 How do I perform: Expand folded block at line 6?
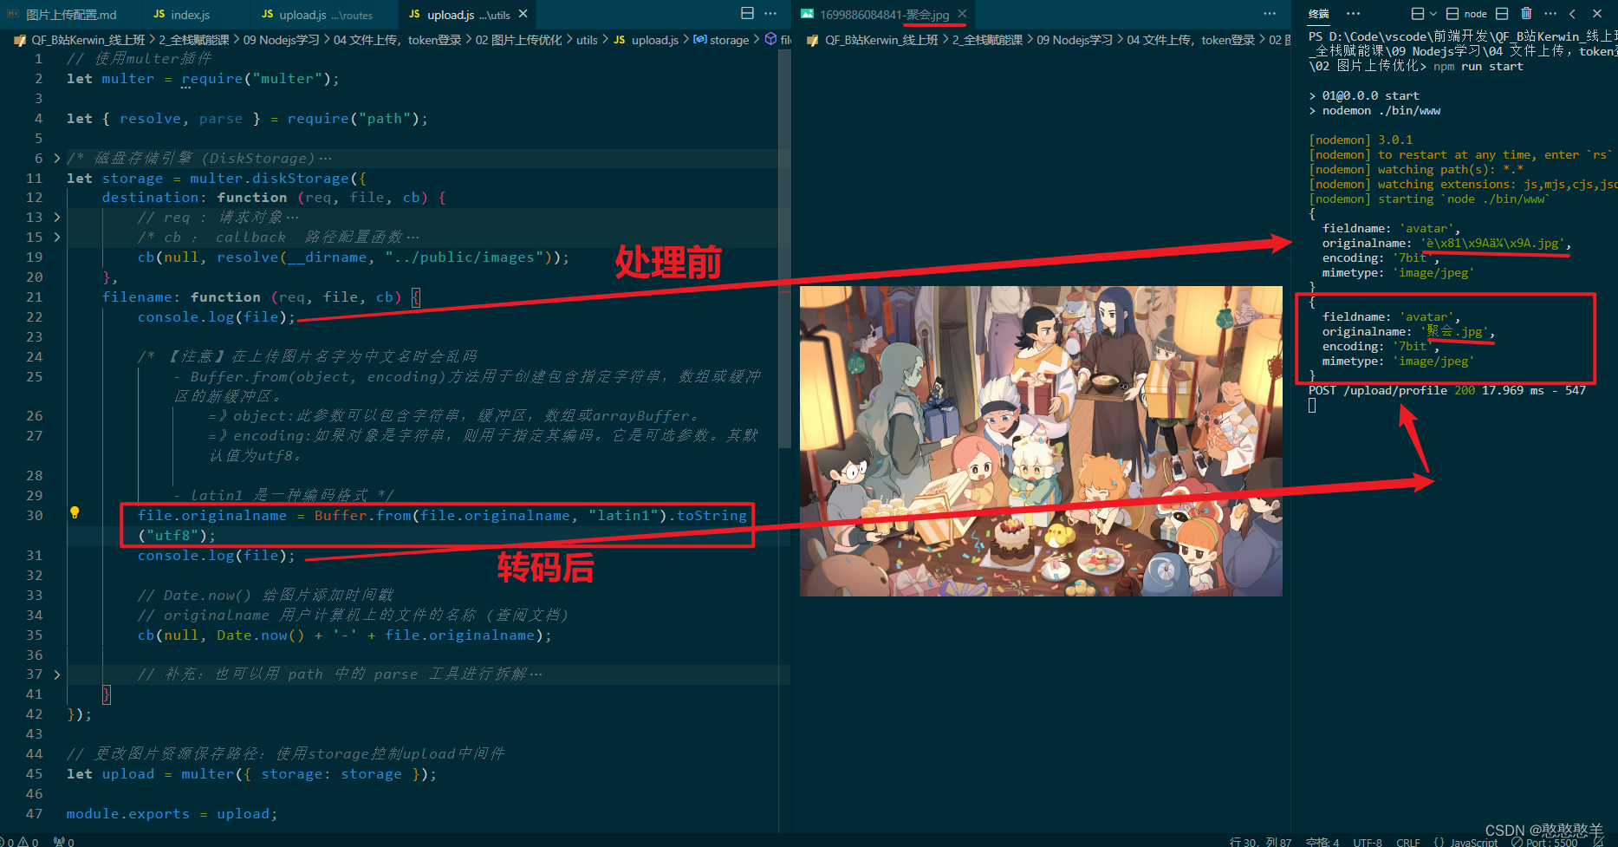[57, 158]
